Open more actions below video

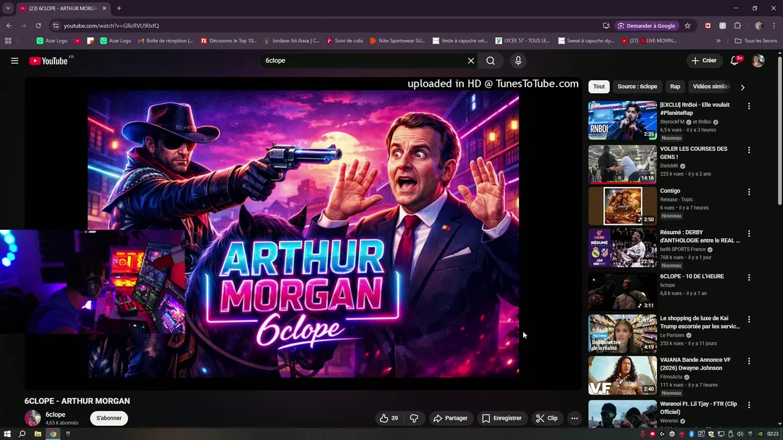click(574, 418)
